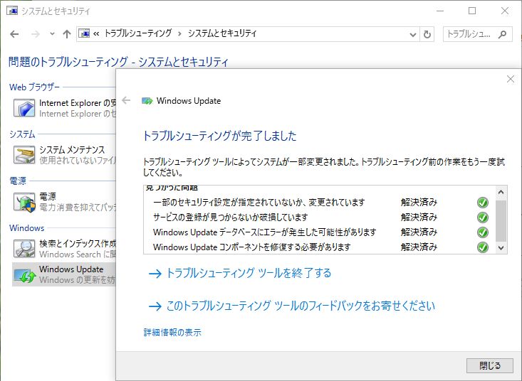The height and width of the screenshot is (381, 522).
Task: Click the control panel icon in the address bar
Action: [84, 33]
